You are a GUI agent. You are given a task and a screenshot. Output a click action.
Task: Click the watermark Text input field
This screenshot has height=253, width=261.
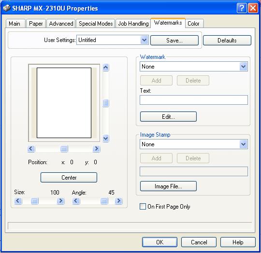(194, 100)
